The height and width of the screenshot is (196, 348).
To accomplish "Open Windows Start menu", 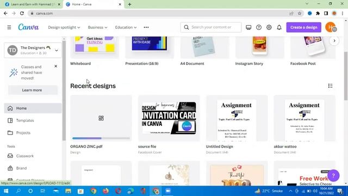I will [x=6, y=191].
